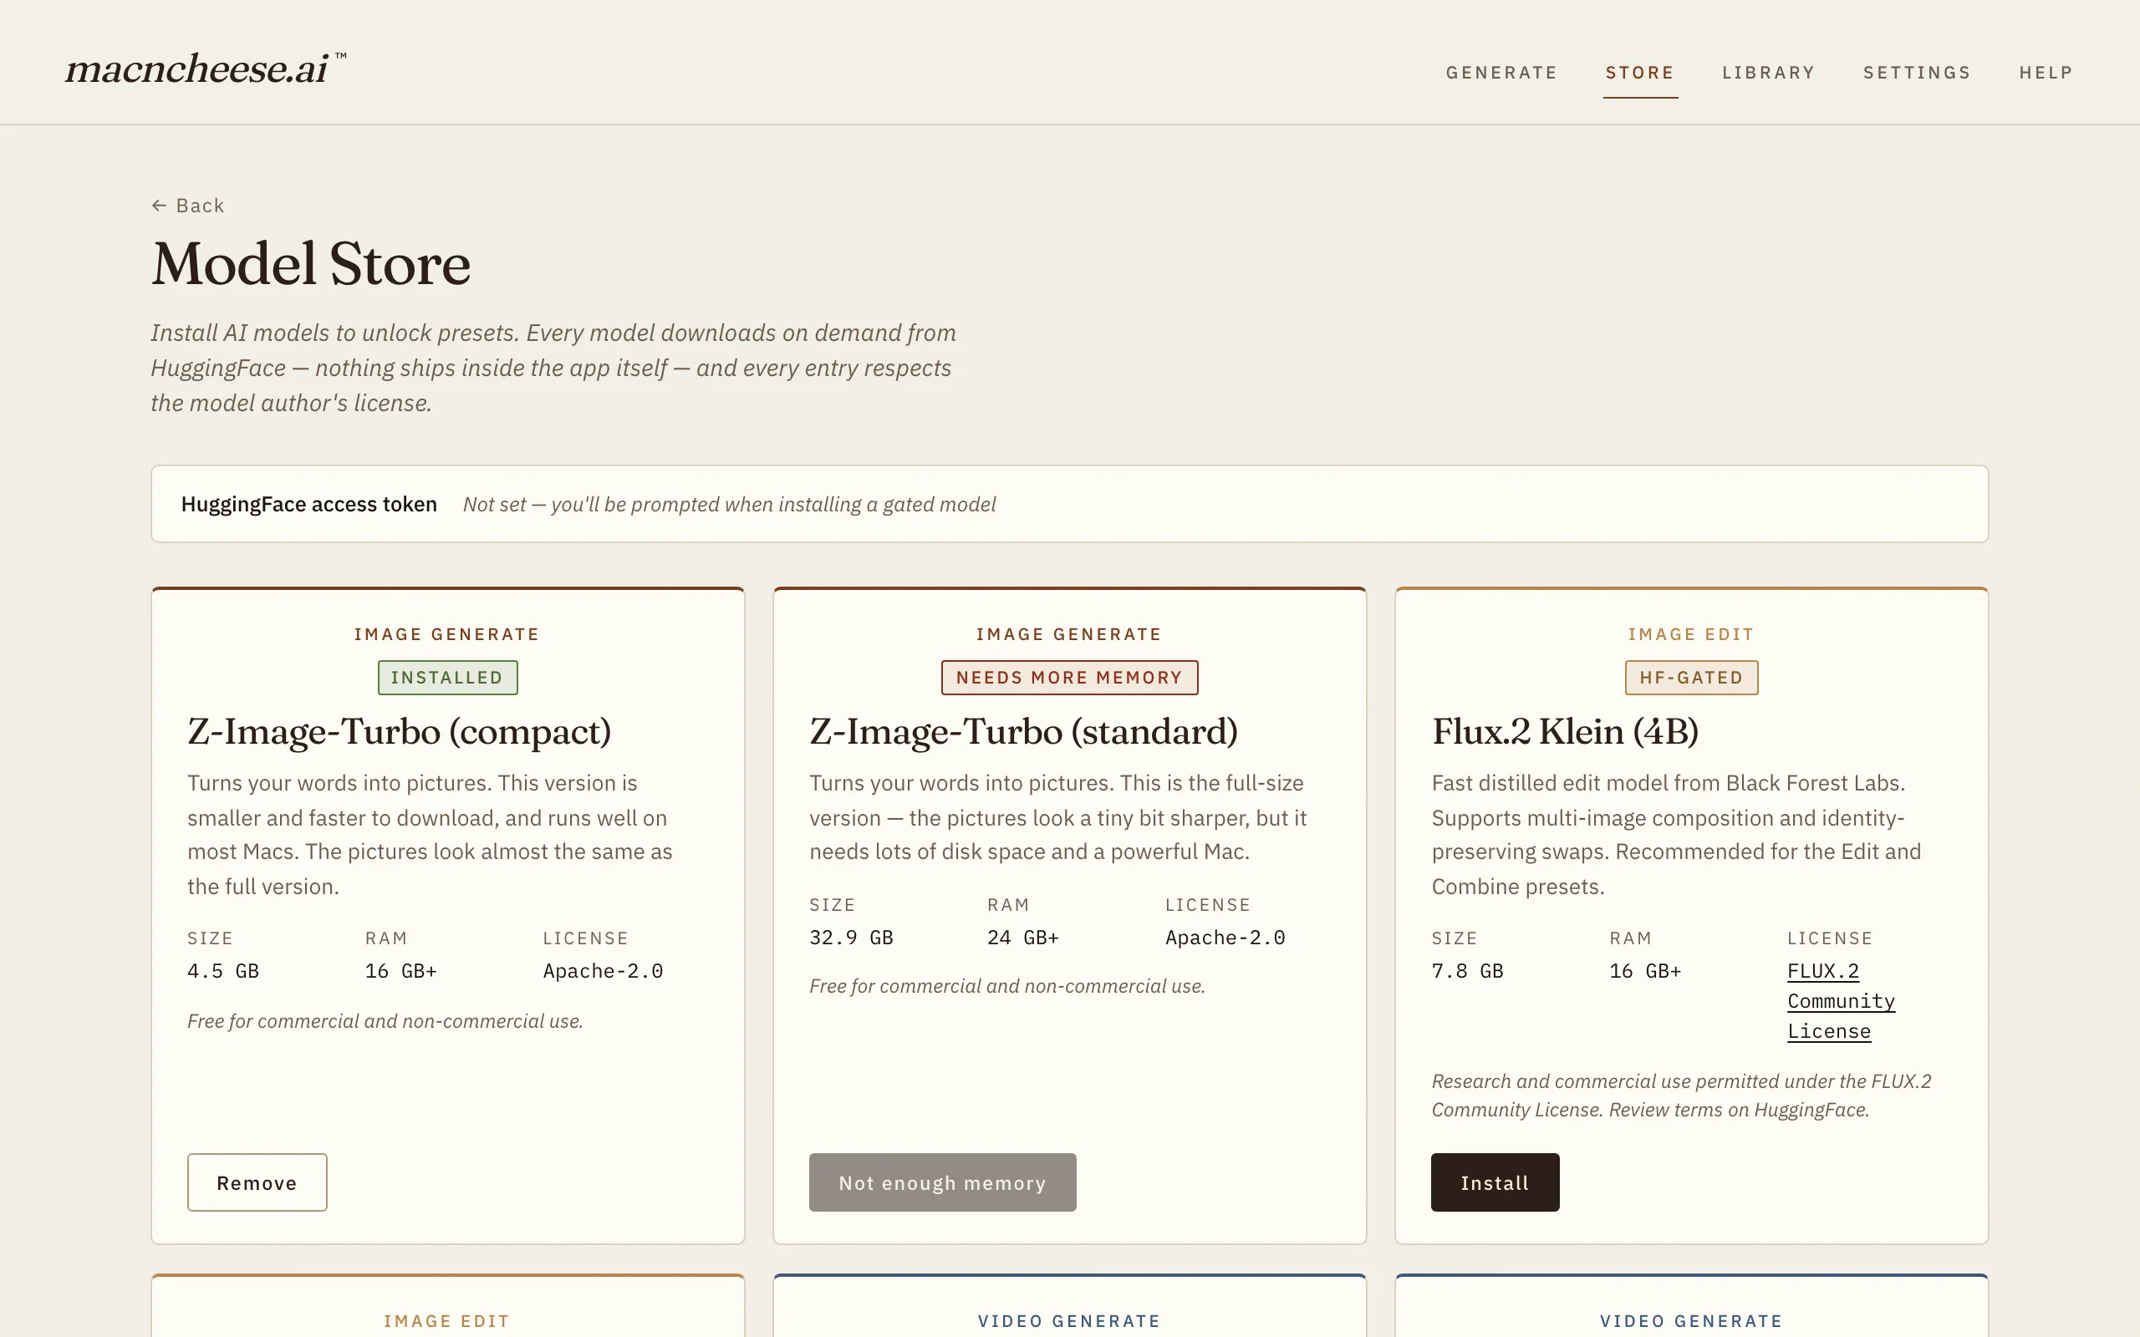
Task: Click the Z-Image-Turbo (compact) title
Action: pyautogui.click(x=399, y=731)
